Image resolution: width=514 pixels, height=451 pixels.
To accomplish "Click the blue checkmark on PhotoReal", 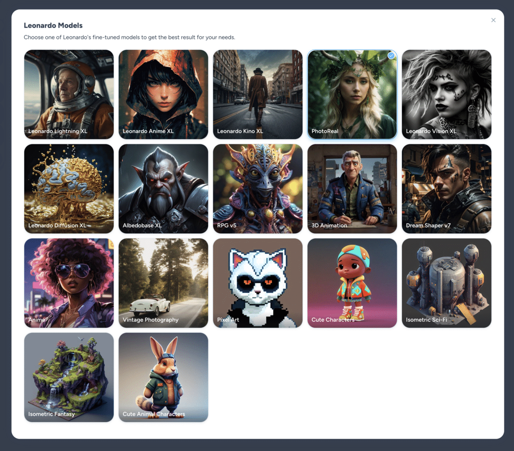I will tap(391, 55).
